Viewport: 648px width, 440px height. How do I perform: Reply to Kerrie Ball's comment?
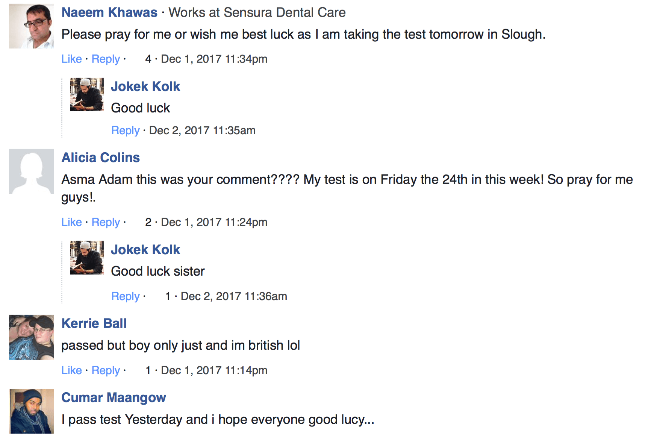click(x=106, y=370)
